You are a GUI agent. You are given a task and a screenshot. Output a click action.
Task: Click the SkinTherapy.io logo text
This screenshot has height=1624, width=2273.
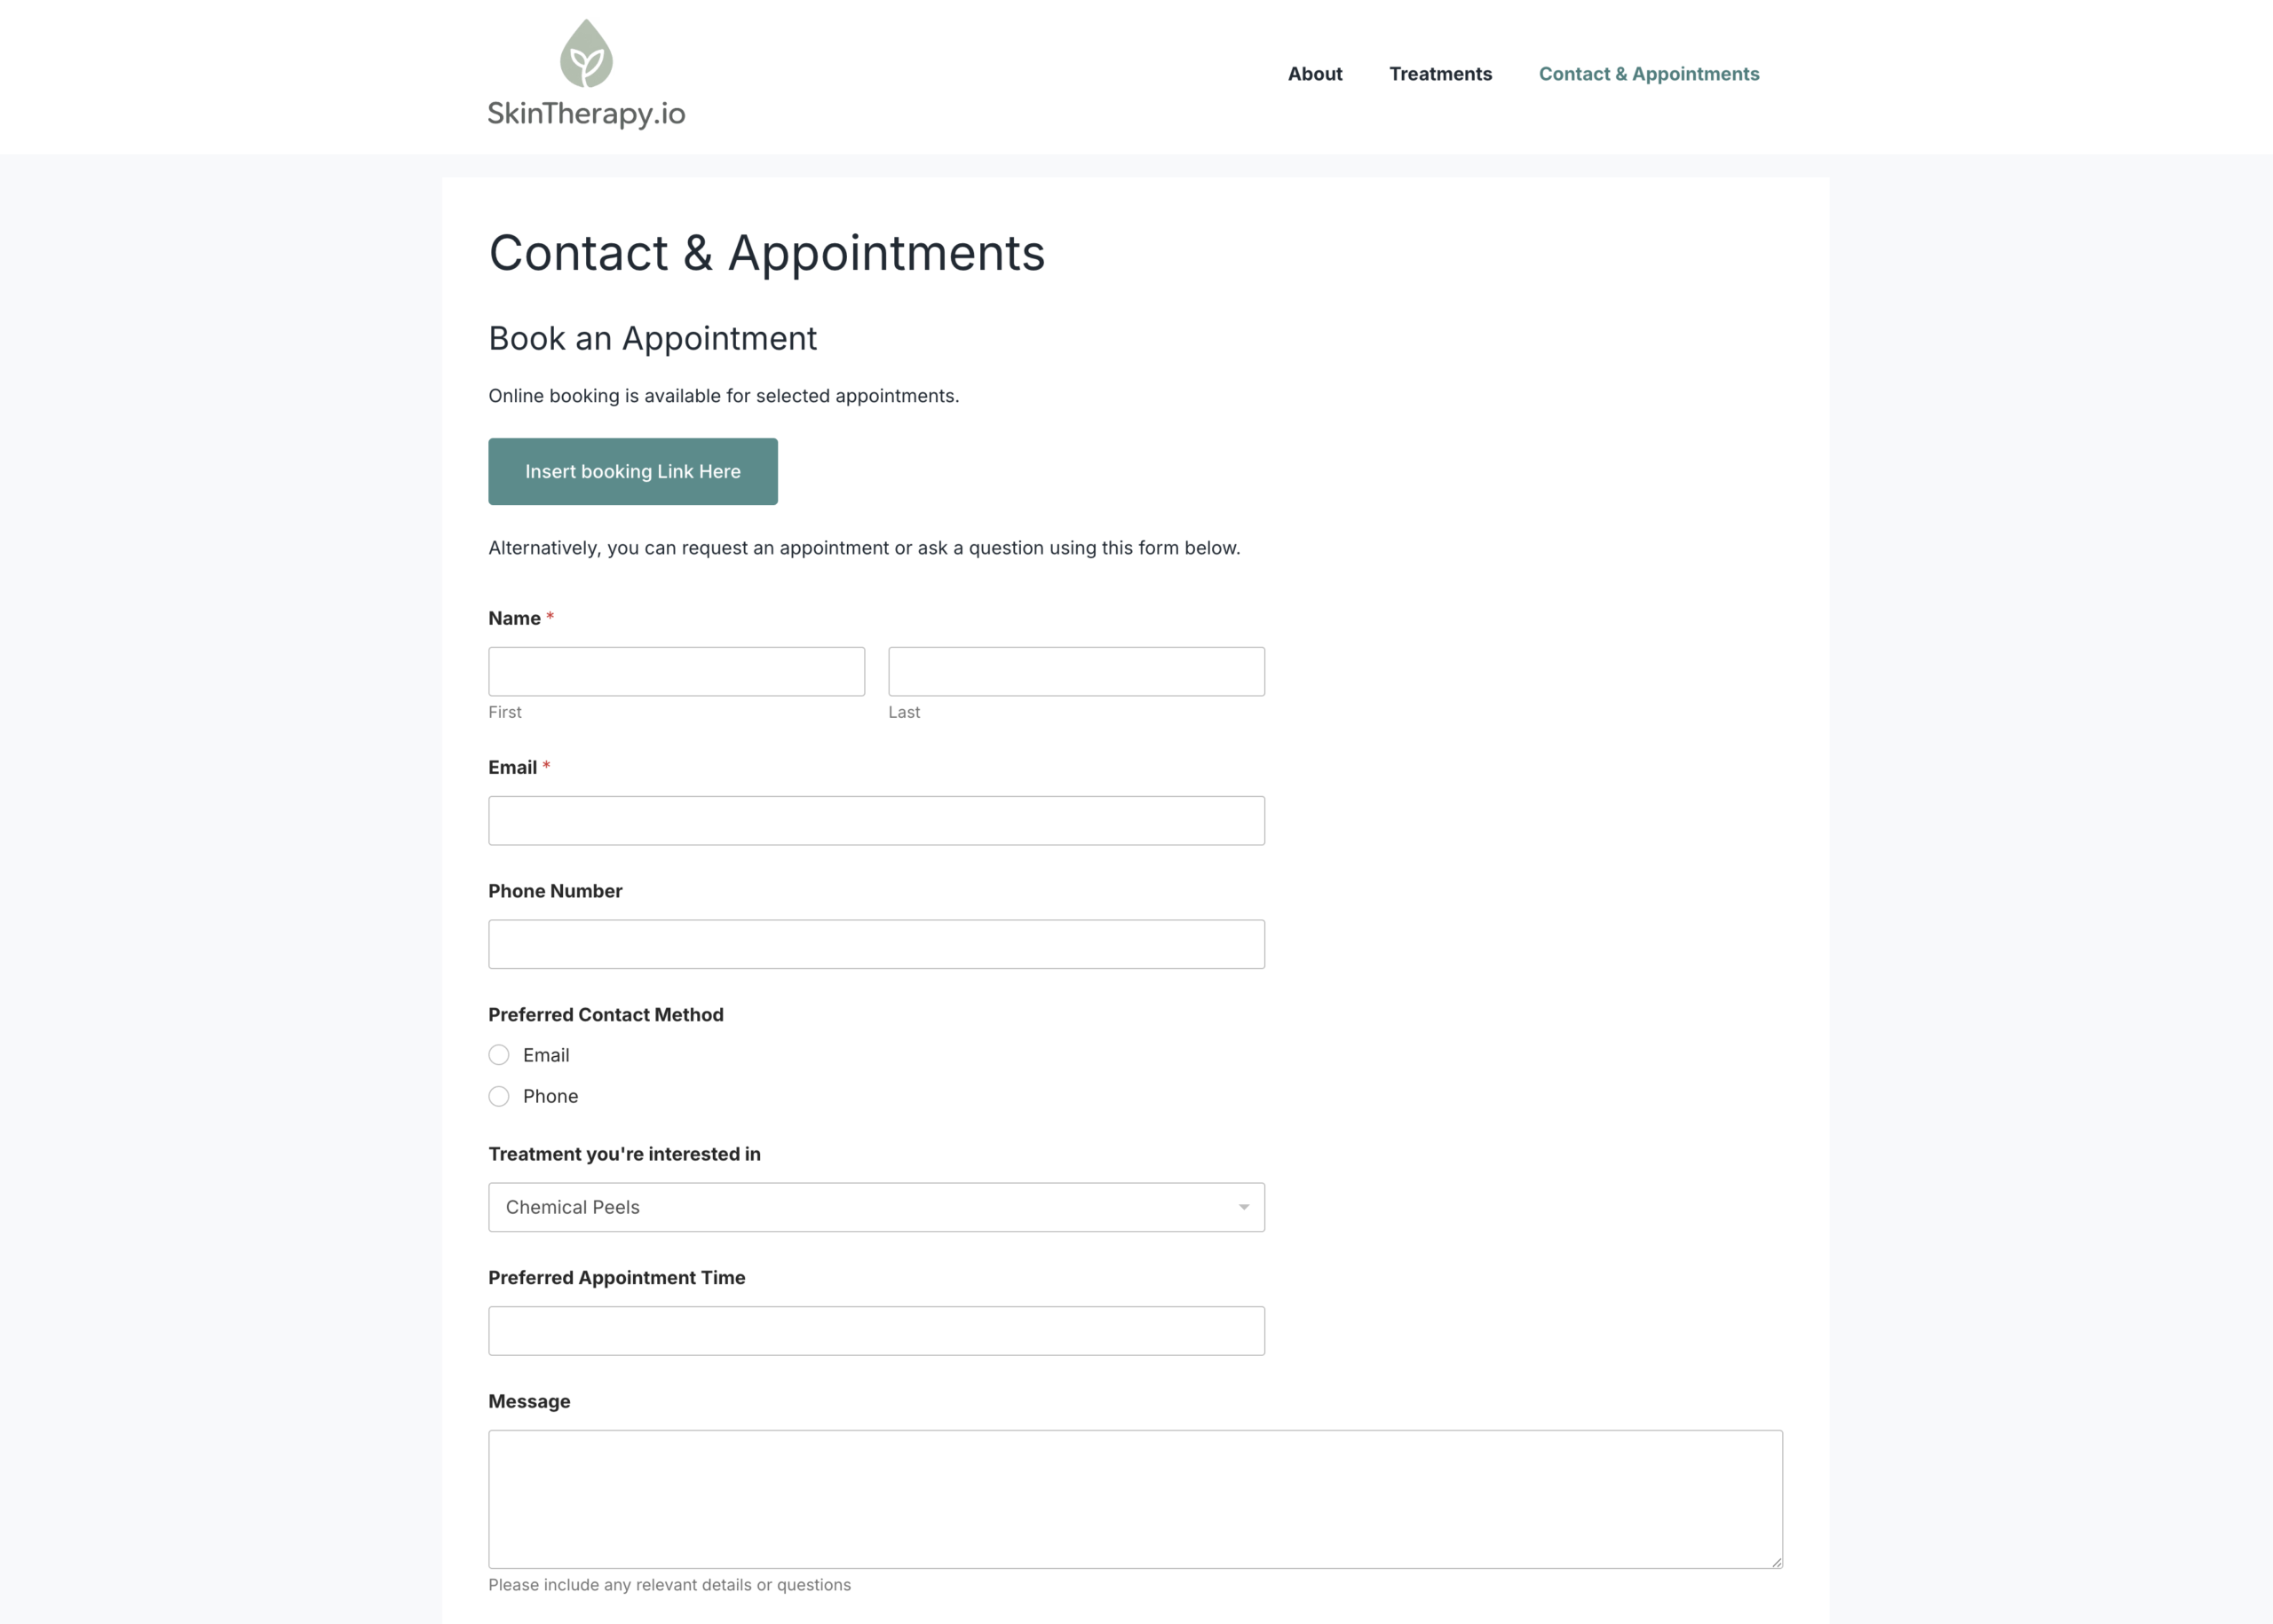(586, 114)
